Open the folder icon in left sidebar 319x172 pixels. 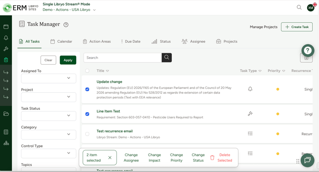point(6,114)
